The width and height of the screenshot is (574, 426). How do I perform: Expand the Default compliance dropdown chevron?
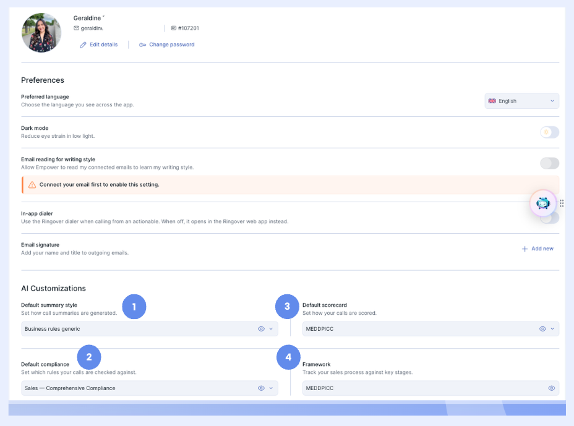pyautogui.click(x=271, y=388)
